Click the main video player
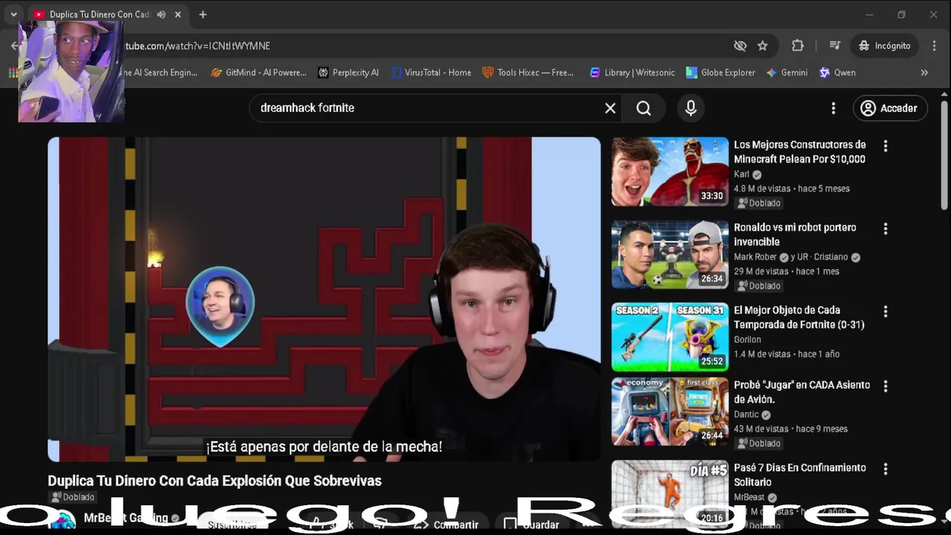 [x=324, y=299]
